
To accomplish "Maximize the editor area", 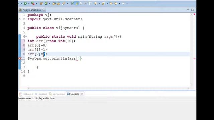I will pos(193,10).
